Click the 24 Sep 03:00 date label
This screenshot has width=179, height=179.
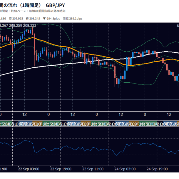pyautogui.click(x=125, y=169)
